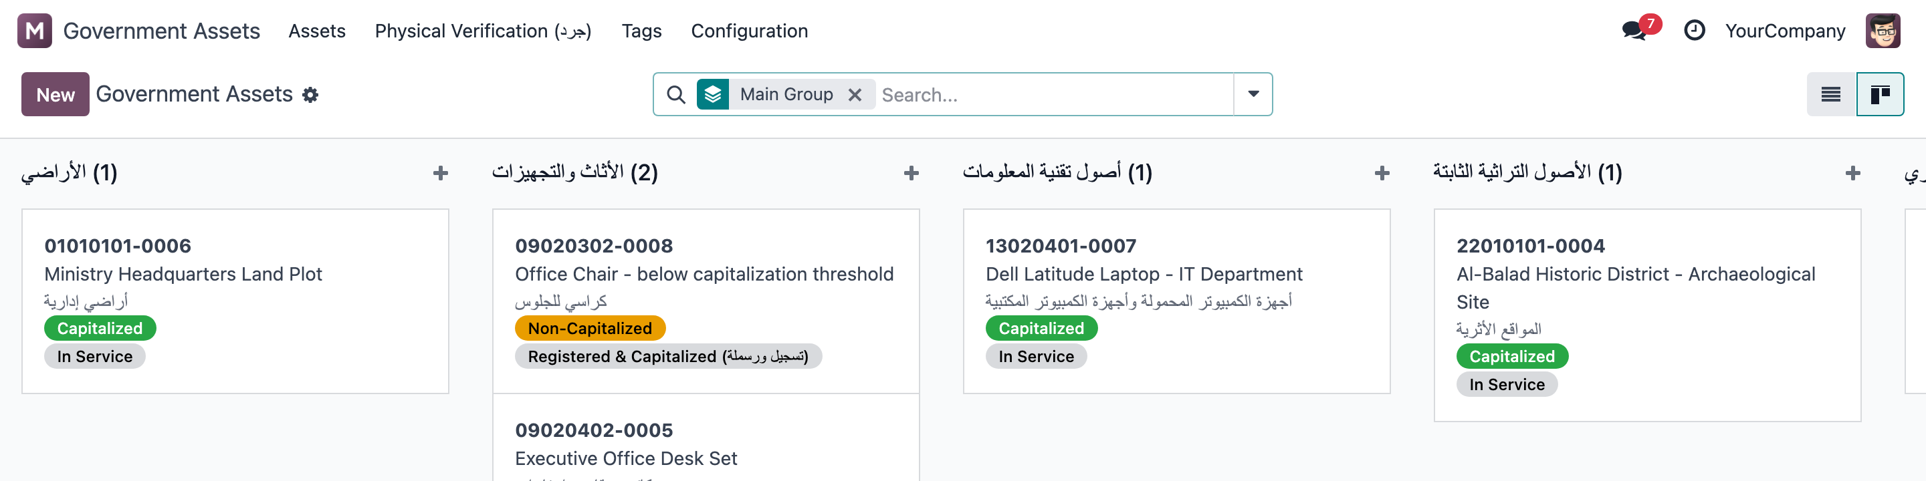
Task: Expand the search options dropdown arrow
Action: point(1253,94)
